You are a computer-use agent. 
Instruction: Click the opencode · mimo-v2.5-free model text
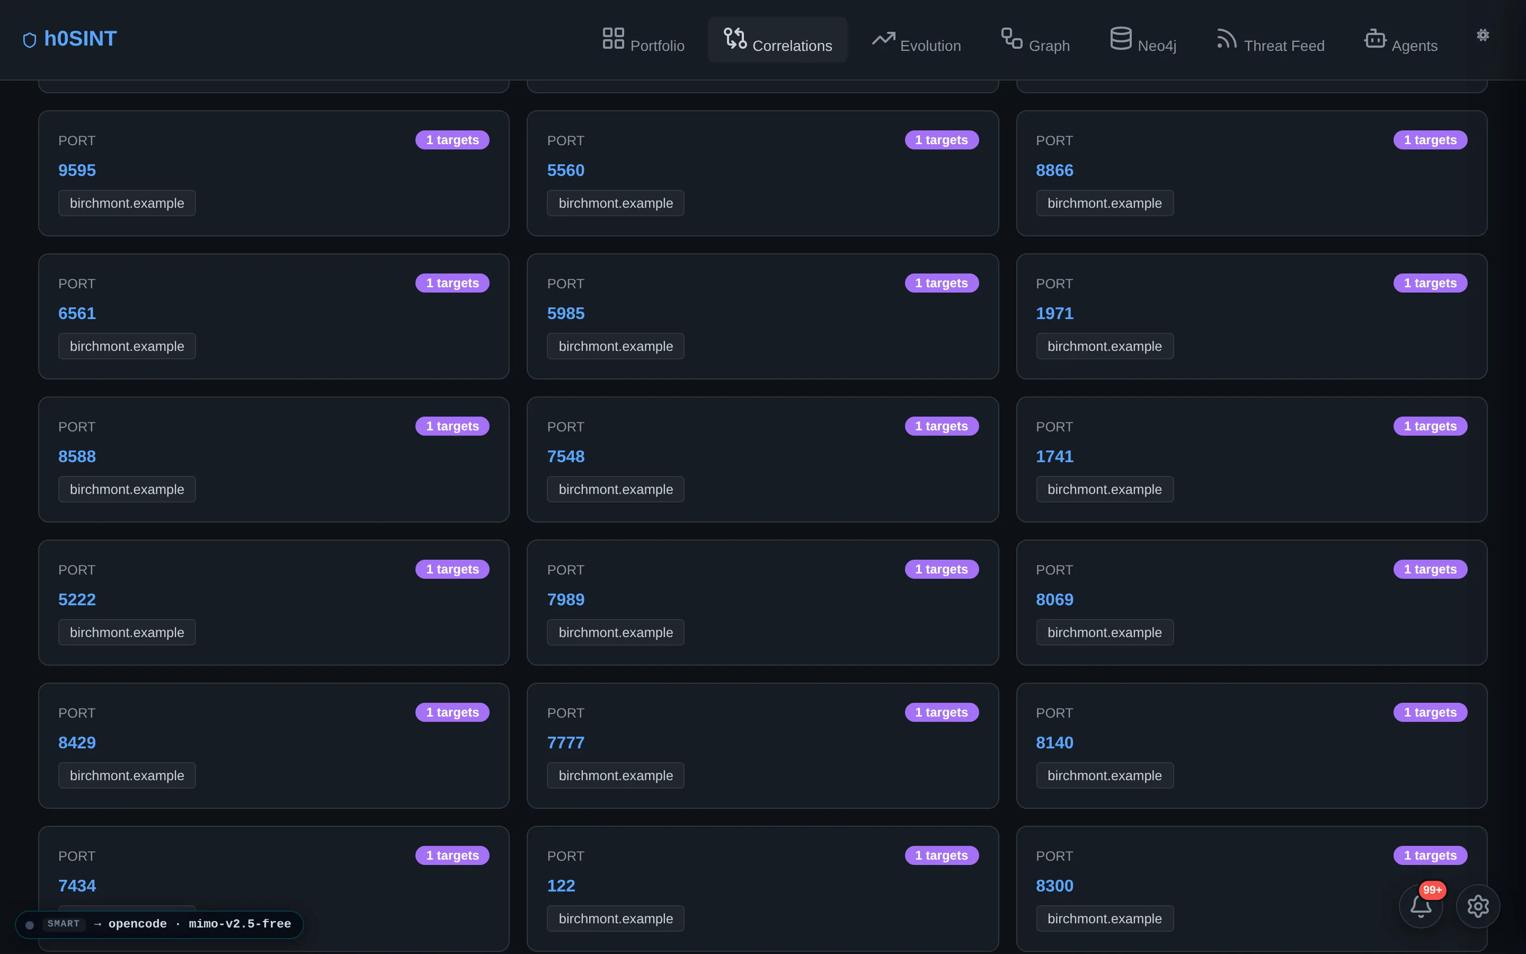pyautogui.click(x=200, y=924)
